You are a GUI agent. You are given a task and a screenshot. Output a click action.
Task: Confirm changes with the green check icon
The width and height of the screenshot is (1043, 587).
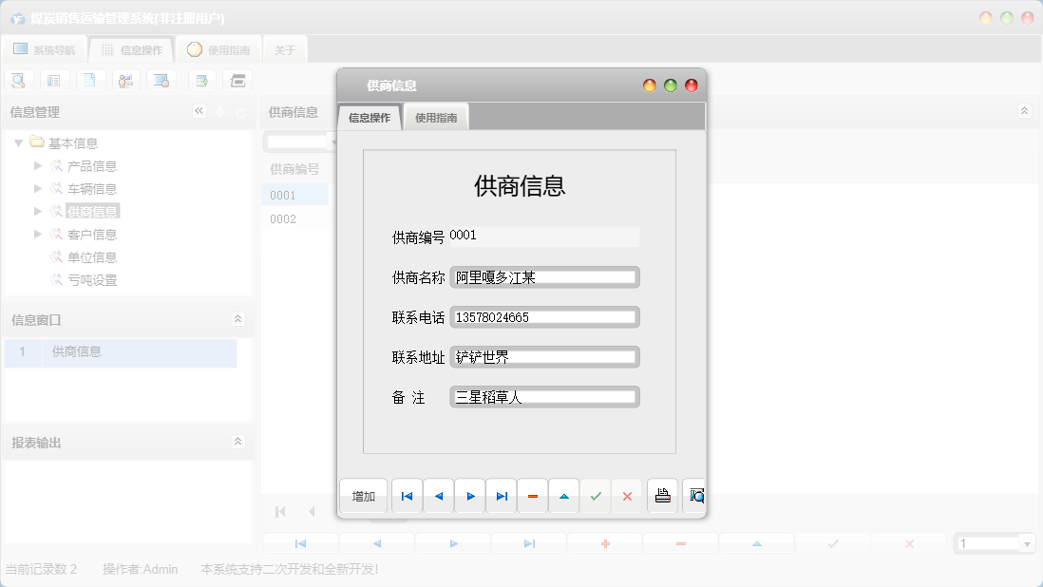(596, 495)
